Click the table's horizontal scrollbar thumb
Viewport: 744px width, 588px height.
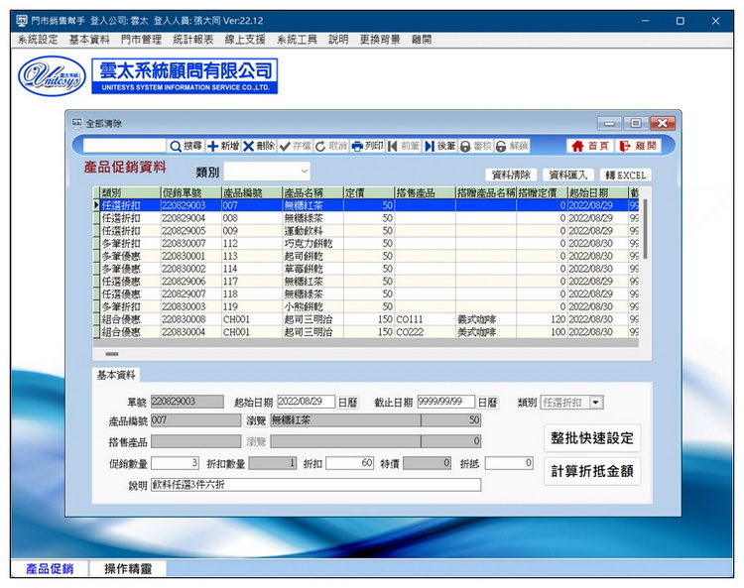(x=112, y=353)
